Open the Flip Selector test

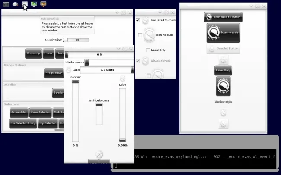(48, 123)
